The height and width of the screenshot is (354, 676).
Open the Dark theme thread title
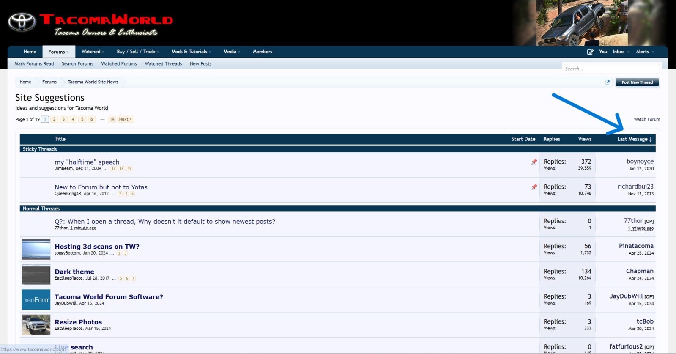click(x=74, y=272)
